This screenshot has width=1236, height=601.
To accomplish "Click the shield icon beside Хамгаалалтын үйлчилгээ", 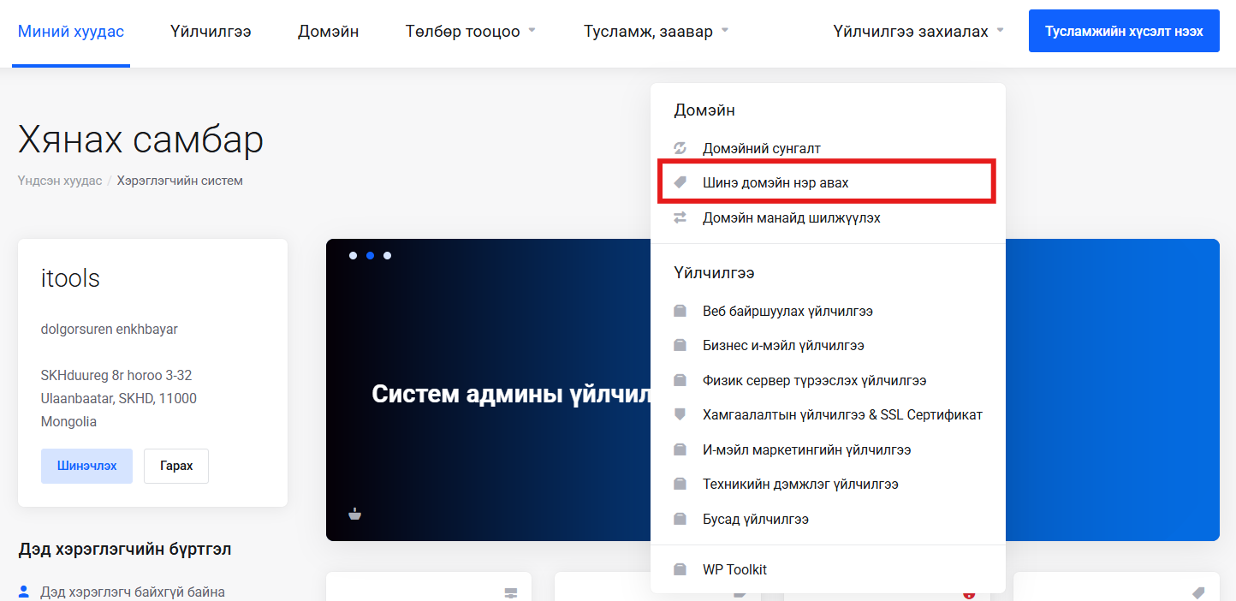I will point(680,414).
